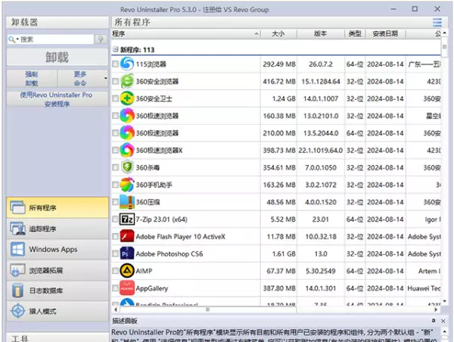This screenshot has width=454, height=342.
Task: Click the 360杀毒 shield icon
Action: click(x=127, y=167)
